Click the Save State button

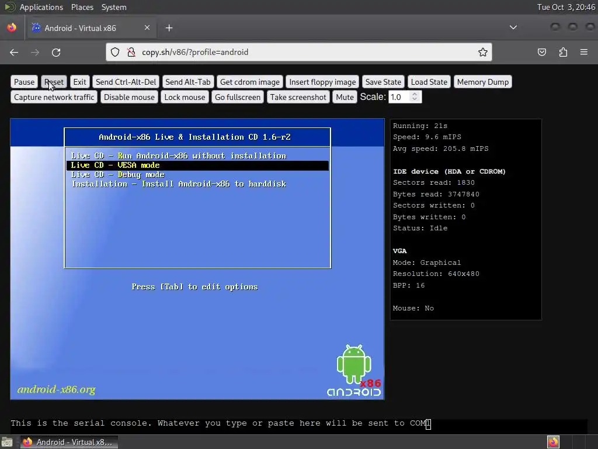383,82
